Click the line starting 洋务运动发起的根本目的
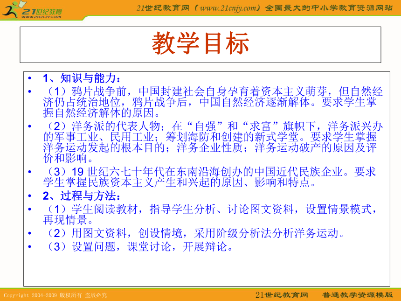This screenshot has height=301, width=401. 210,147
